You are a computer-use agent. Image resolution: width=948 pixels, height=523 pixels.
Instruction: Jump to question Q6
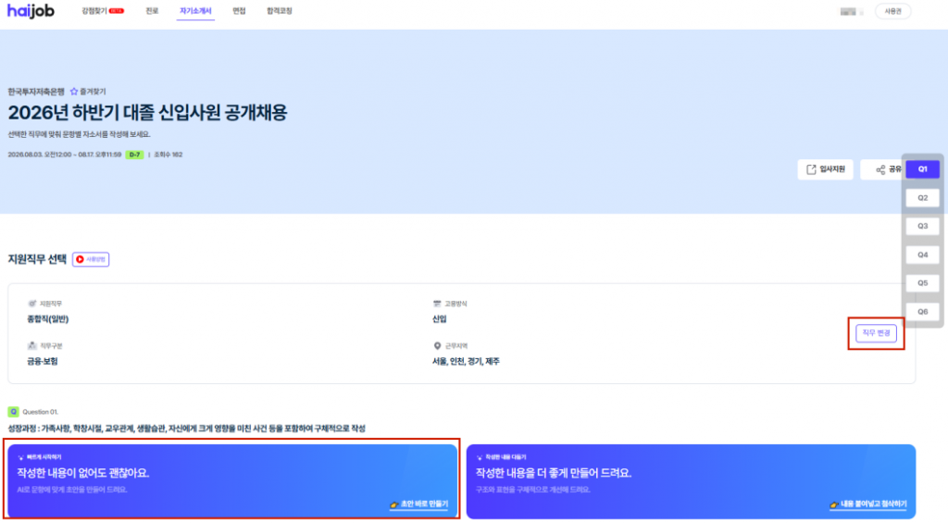click(923, 312)
